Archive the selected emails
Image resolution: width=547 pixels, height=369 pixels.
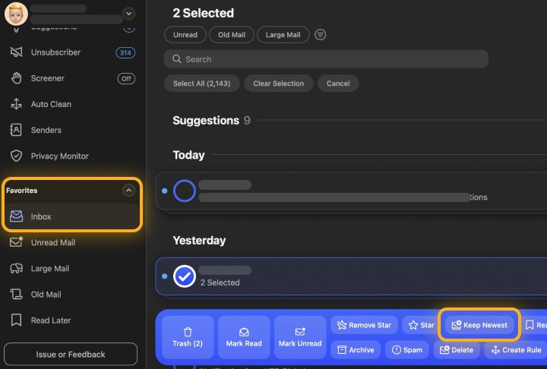click(x=356, y=350)
